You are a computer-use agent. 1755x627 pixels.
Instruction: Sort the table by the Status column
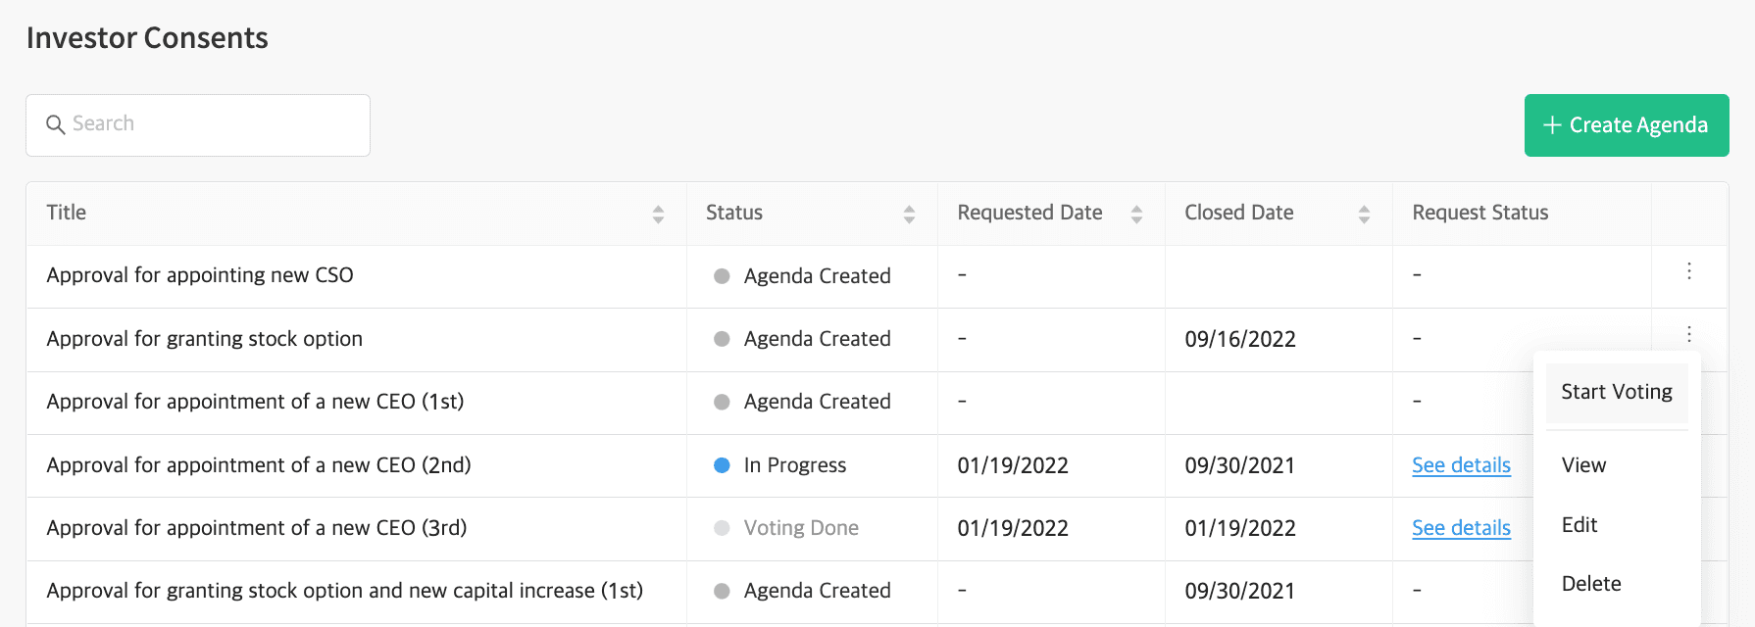tap(909, 214)
